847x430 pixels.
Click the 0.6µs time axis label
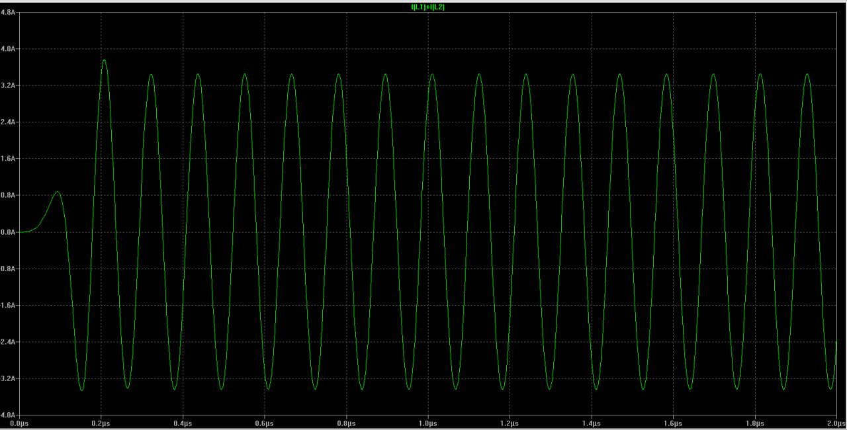[265, 423]
